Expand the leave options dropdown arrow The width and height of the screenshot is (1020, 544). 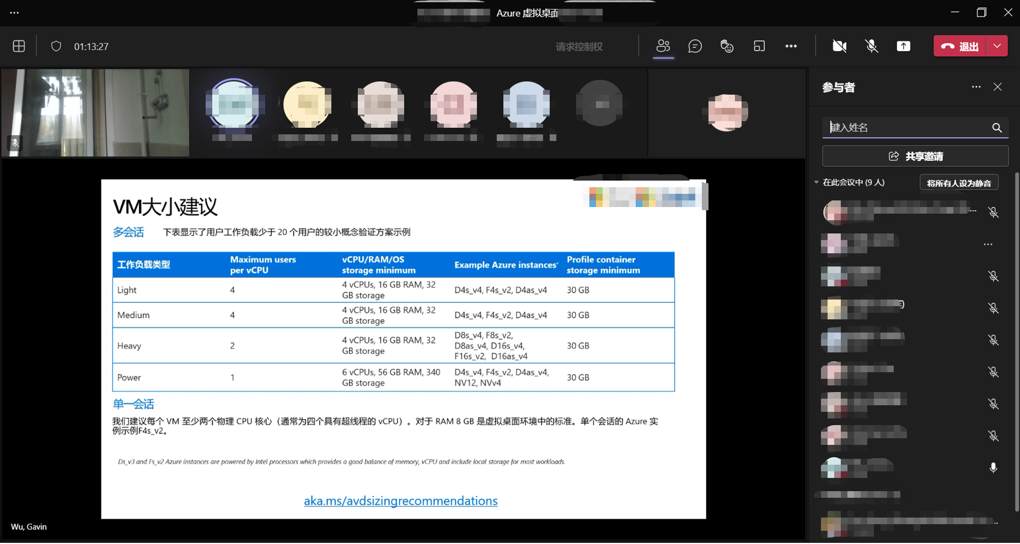997,46
